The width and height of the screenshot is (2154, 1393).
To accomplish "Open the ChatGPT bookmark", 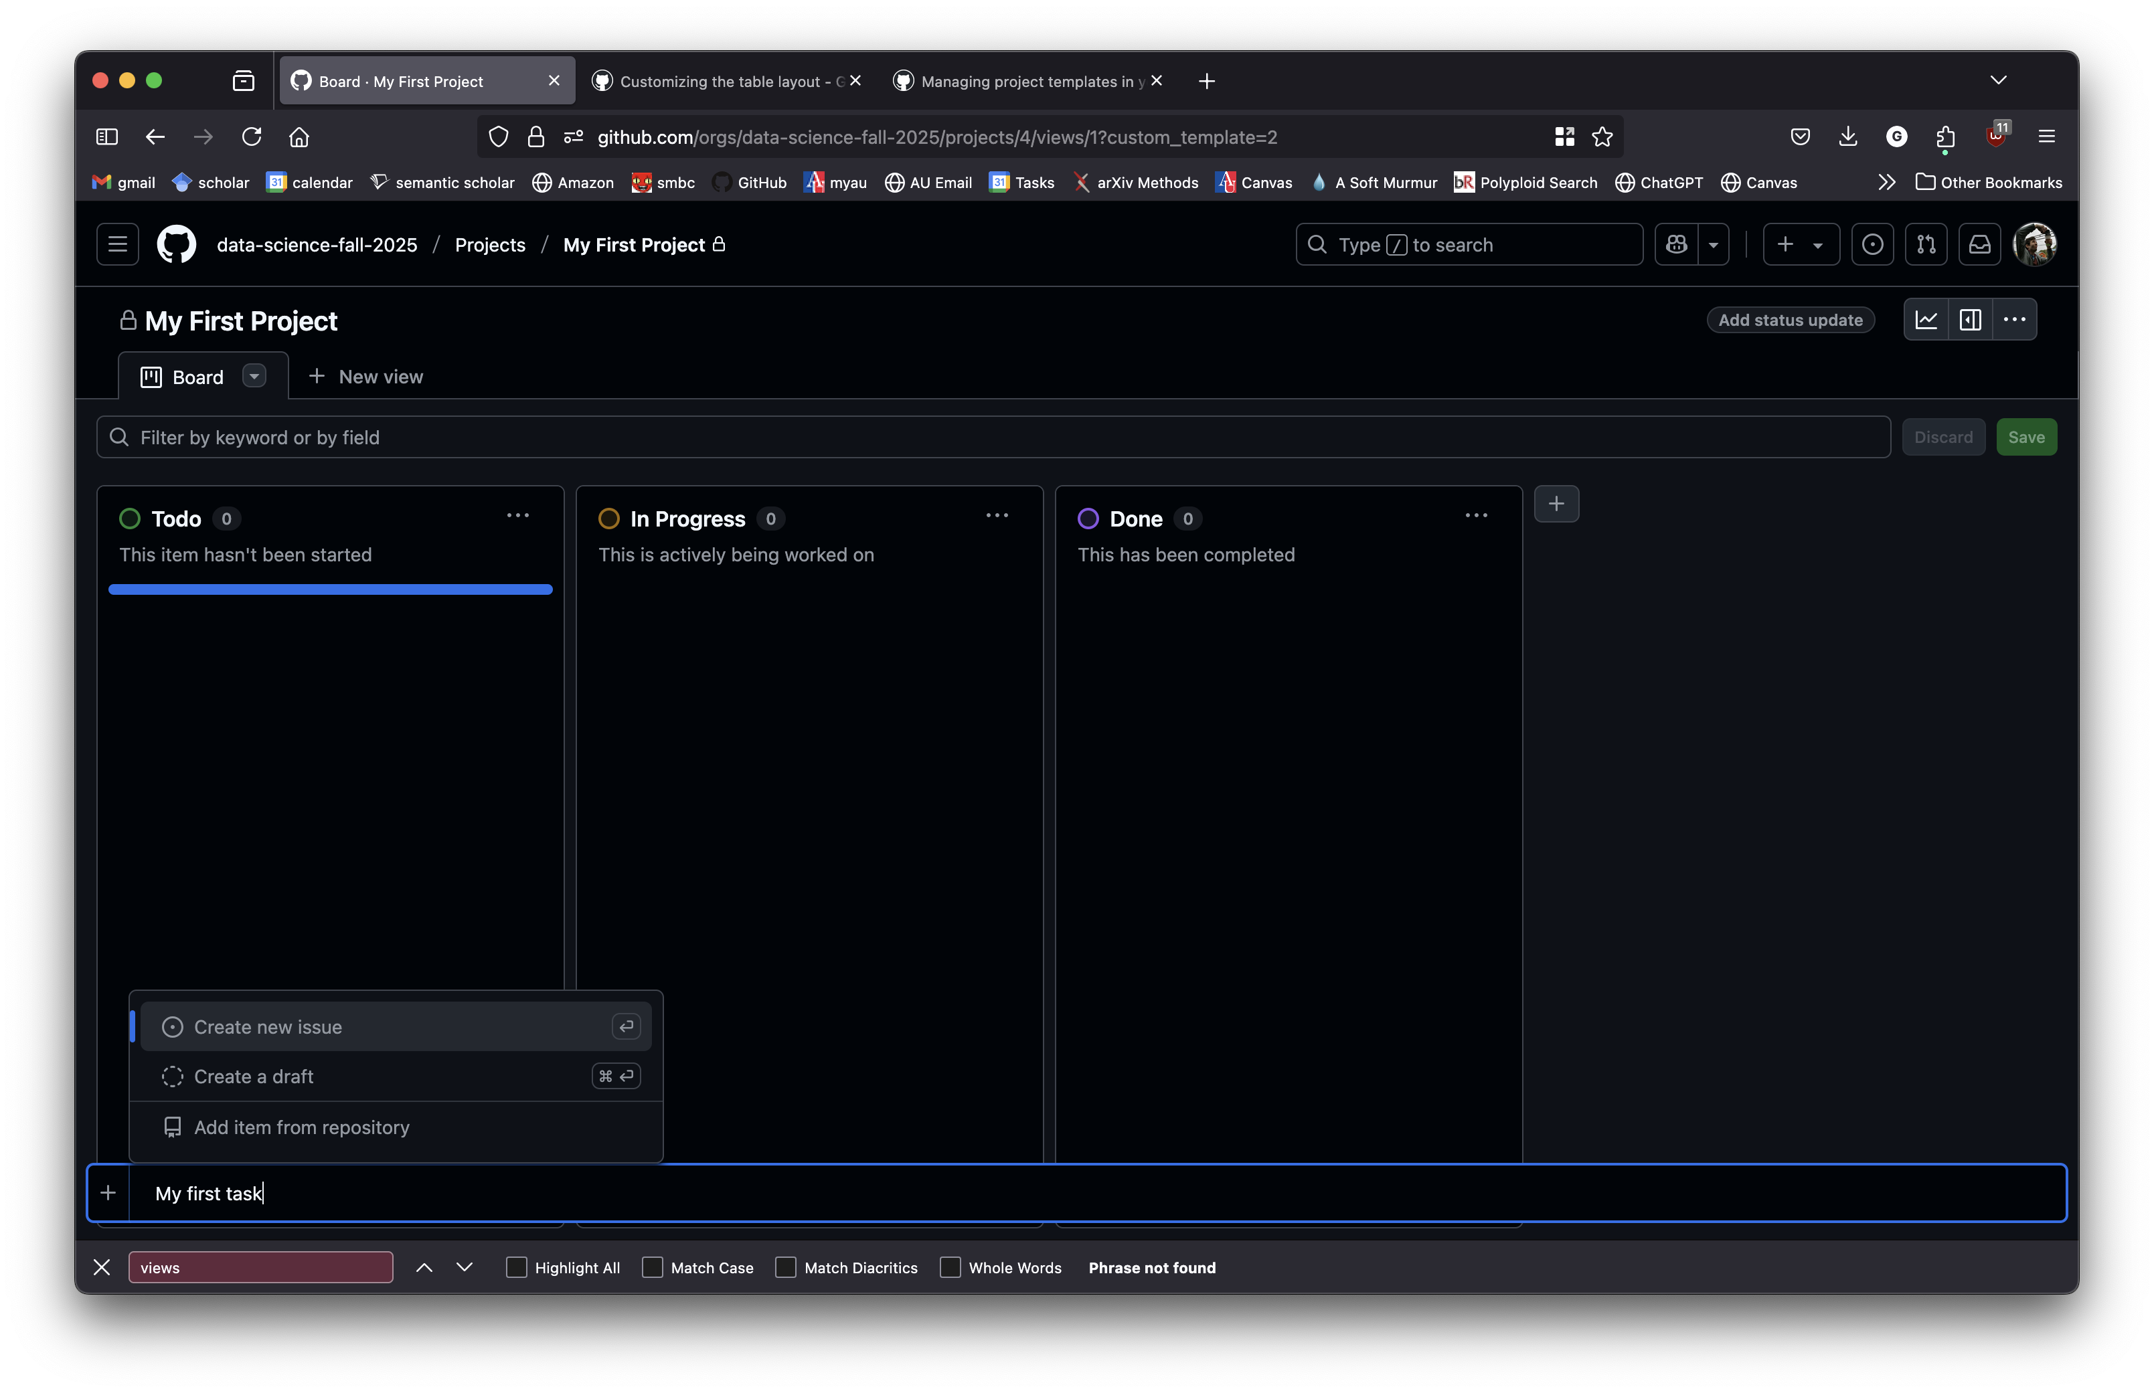I will tap(1659, 183).
